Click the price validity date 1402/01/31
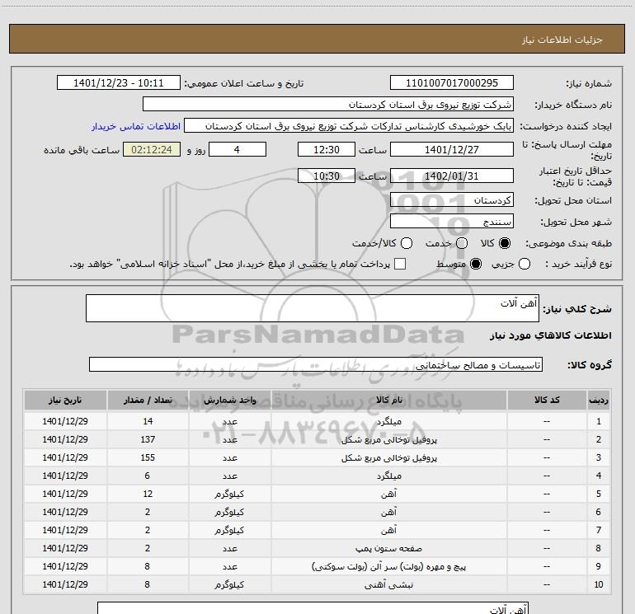 tap(452, 176)
